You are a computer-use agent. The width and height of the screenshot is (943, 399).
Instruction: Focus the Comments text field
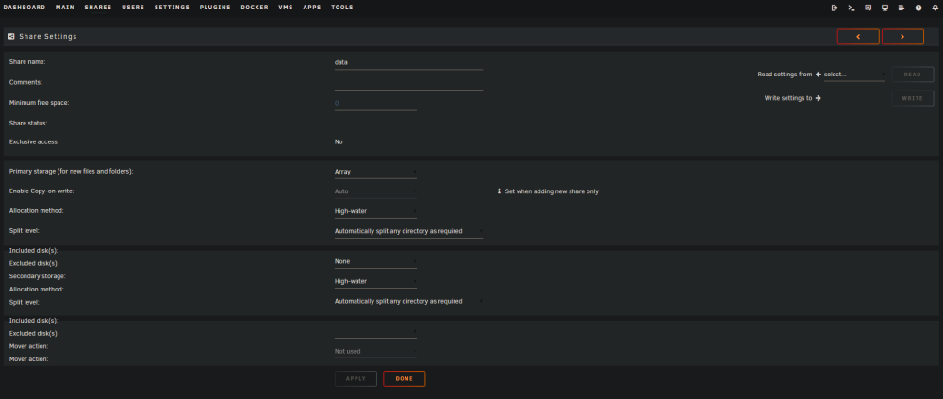408,83
